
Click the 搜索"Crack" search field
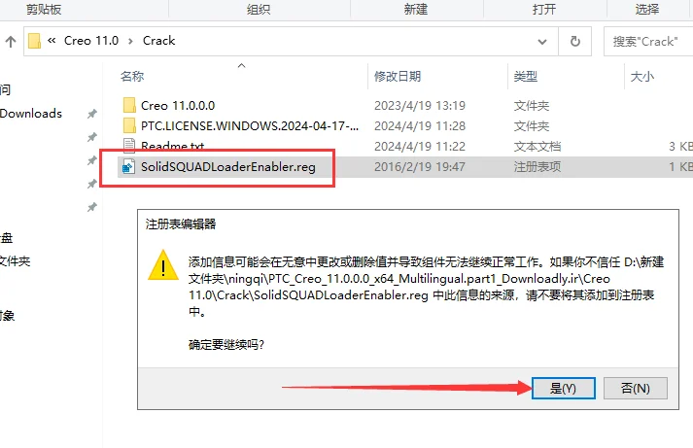coord(648,42)
